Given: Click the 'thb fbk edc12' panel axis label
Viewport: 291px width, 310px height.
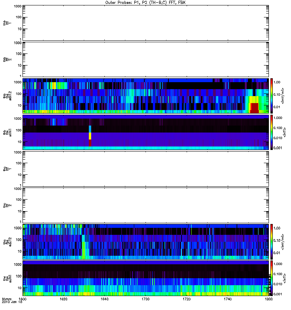Looking at the screenshot, I should (x=7, y=96).
